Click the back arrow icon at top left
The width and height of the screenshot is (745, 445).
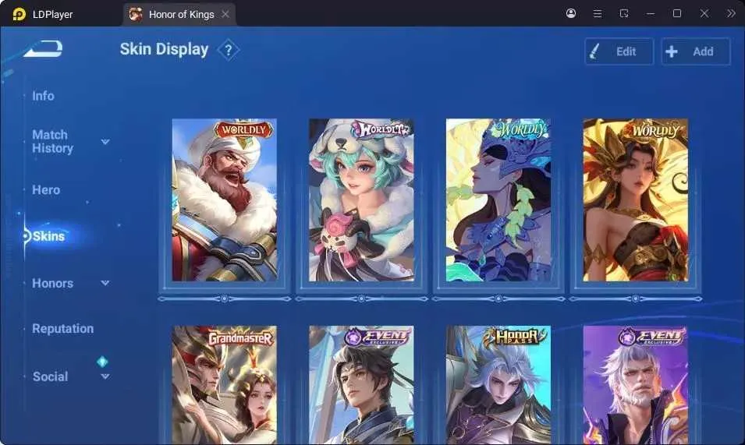point(43,48)
